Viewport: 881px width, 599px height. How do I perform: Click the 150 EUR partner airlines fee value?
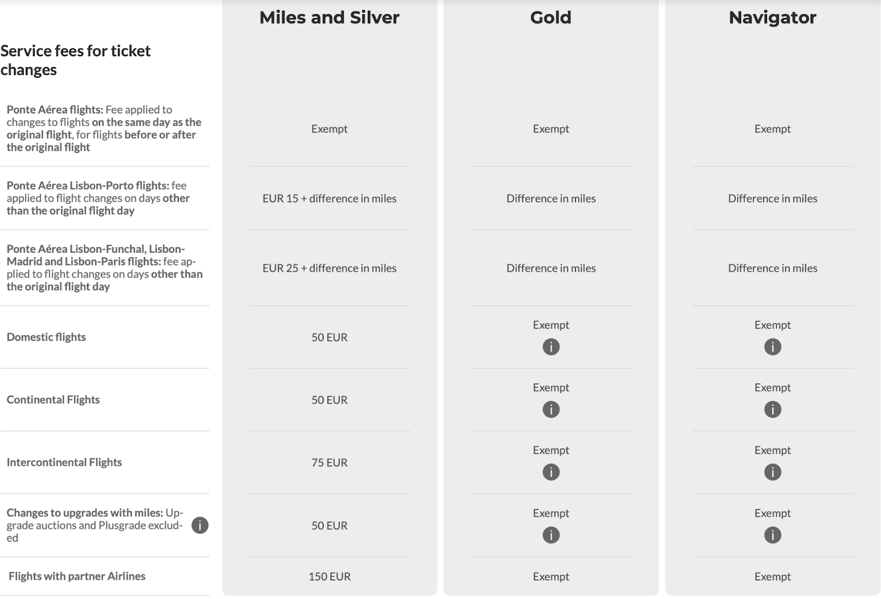tap(329, 576)
